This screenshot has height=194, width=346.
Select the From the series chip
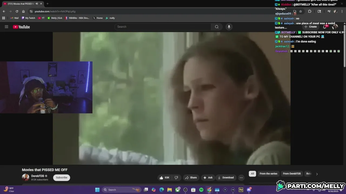point(268,174)
